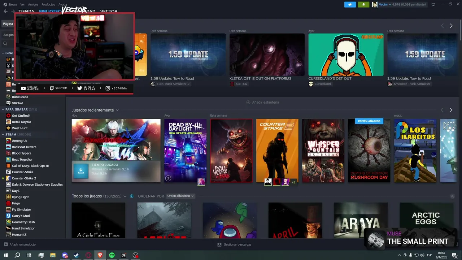
Task: Show next recently played games arrow
Action: 451,110
